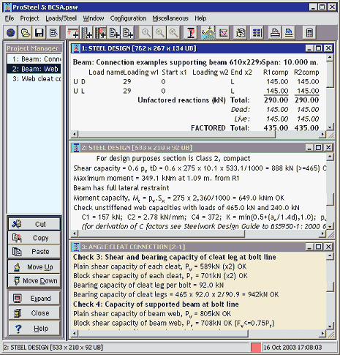Click the up scroll arrow in window 2
The image size is (340, 355).
[330, 157]
